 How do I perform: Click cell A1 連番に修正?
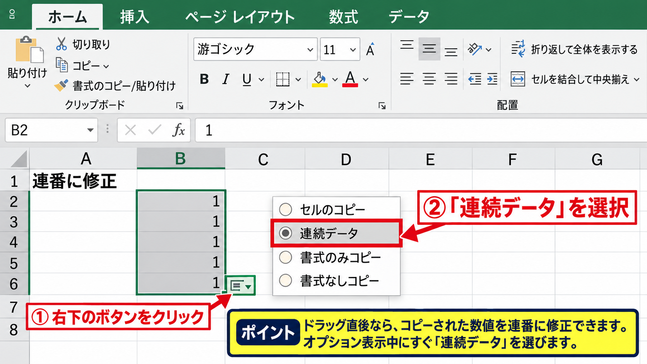(x=83, y=181)
